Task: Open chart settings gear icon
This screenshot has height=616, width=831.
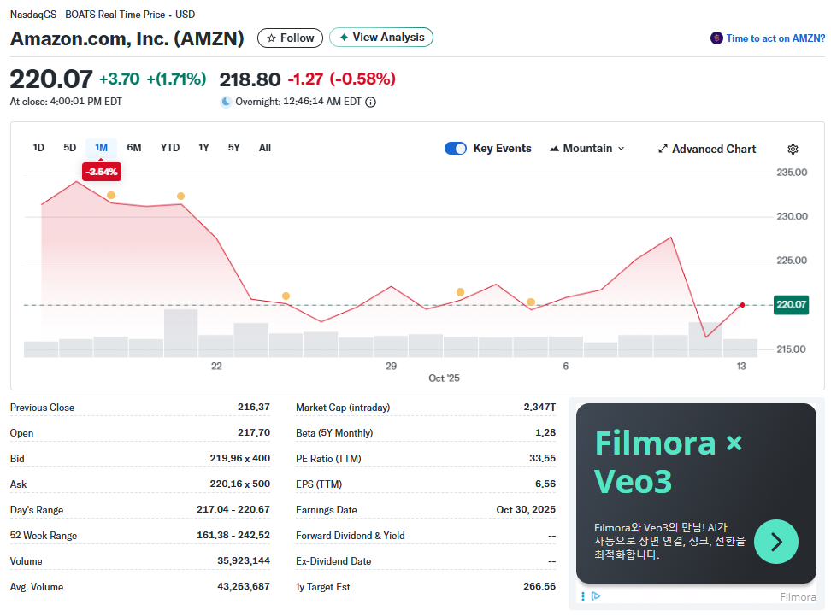Action: tap(793, 149)
